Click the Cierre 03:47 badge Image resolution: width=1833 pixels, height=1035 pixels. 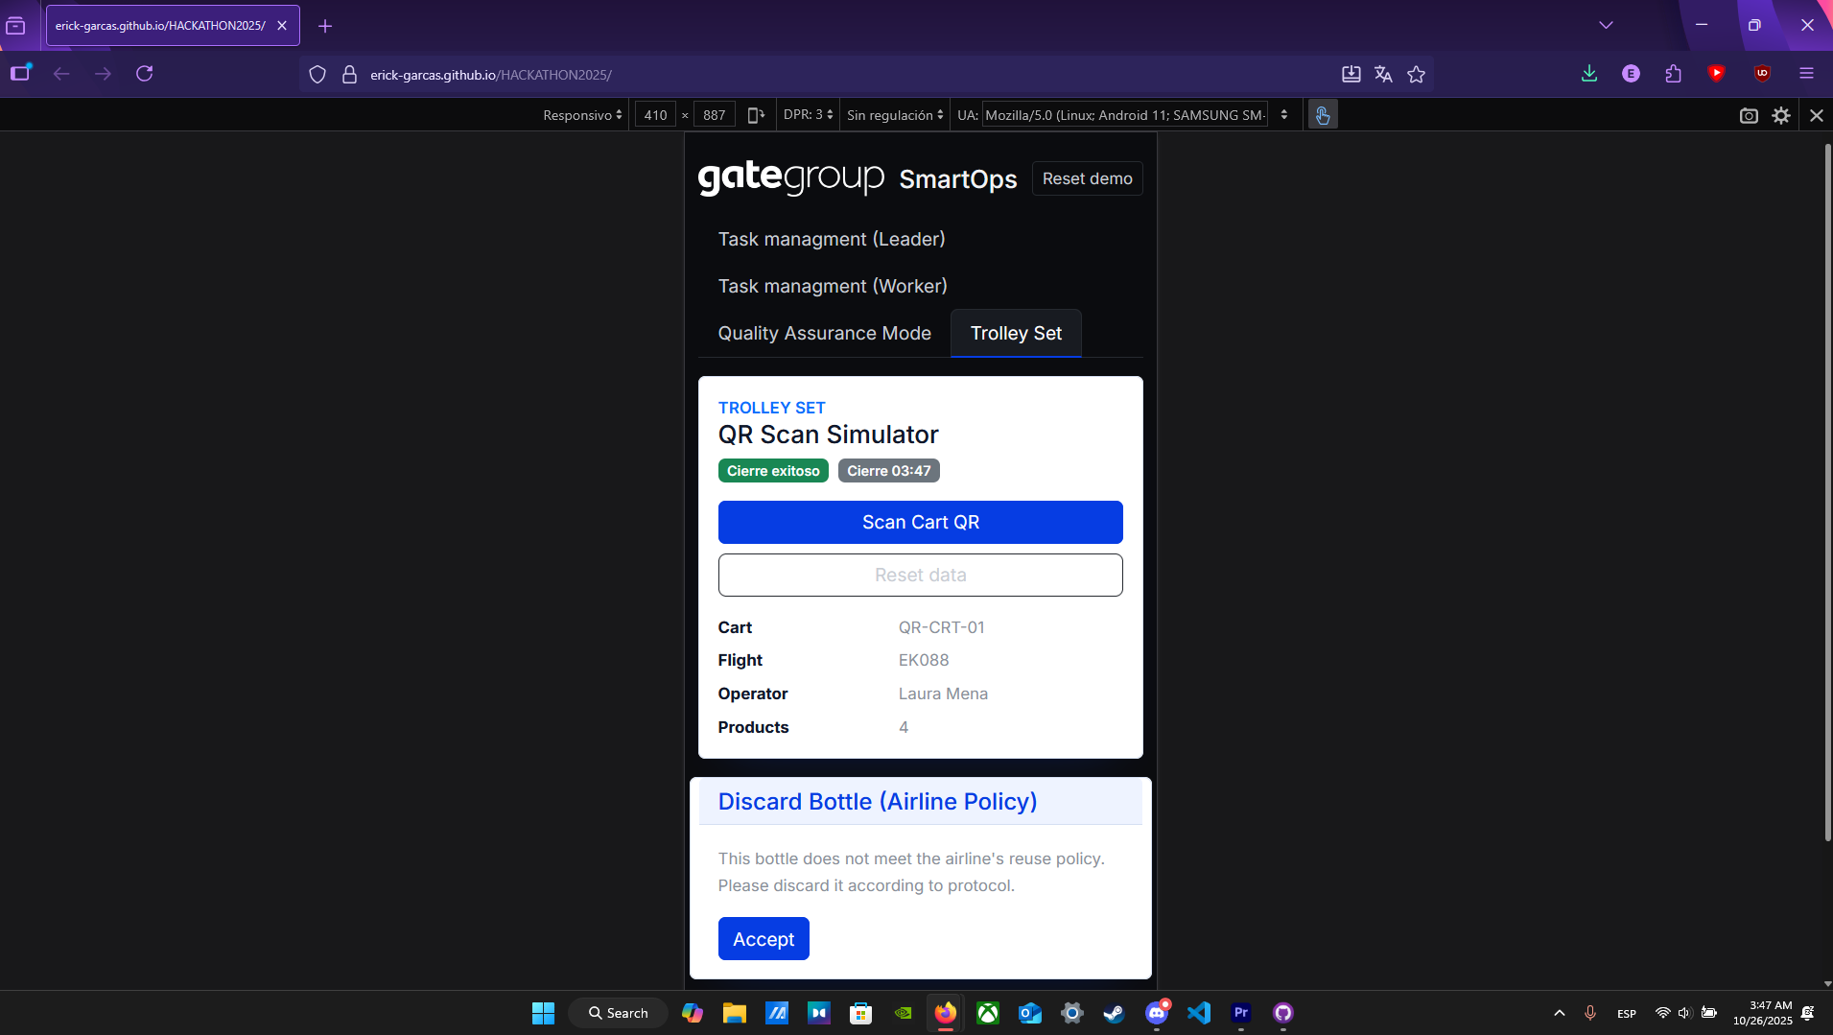click(888, 471)
